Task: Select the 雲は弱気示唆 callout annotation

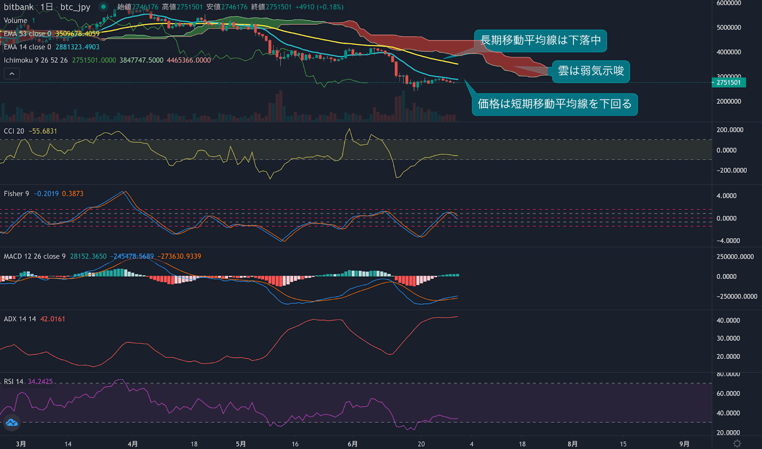Action: pos(591,71)
